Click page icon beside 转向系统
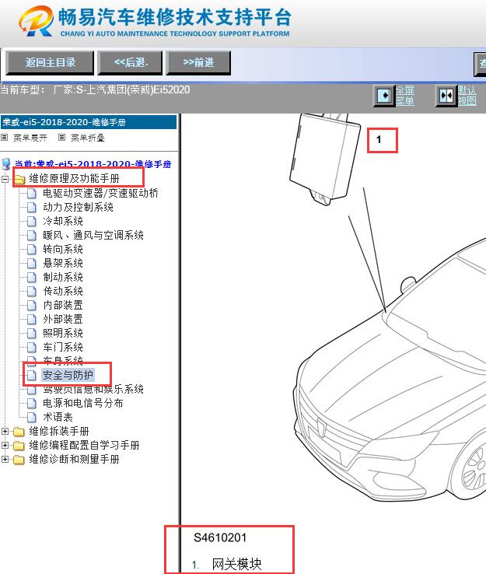The width and height of the screenshot is (486, 574). point(32,250)
